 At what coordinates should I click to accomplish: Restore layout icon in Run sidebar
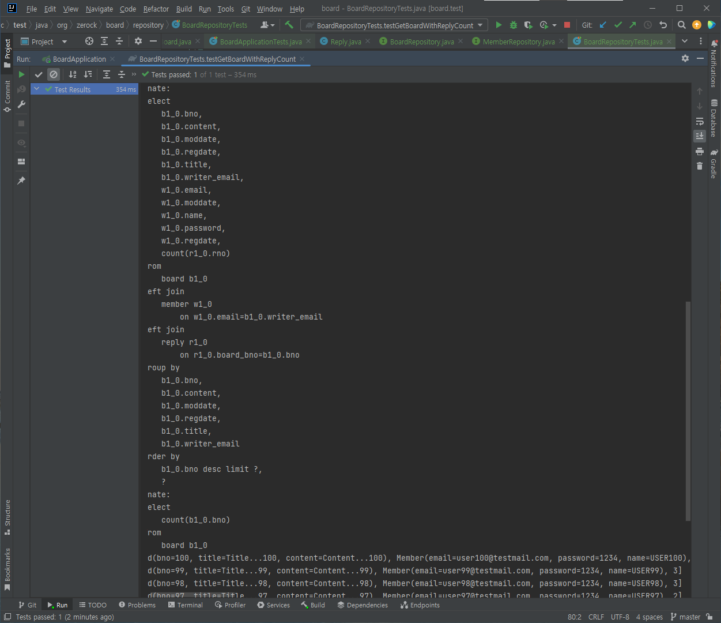click(x=21, y=162)
